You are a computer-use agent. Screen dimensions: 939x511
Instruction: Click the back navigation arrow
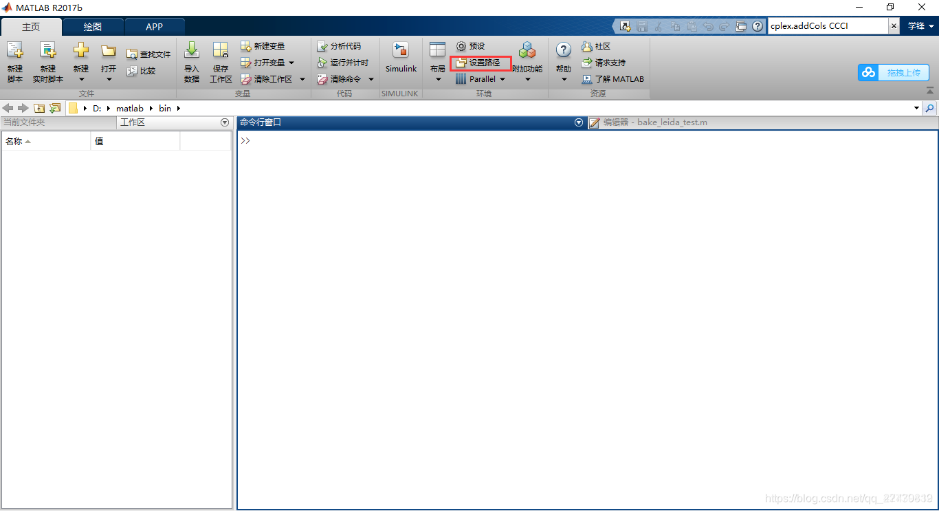click(8, 108)
